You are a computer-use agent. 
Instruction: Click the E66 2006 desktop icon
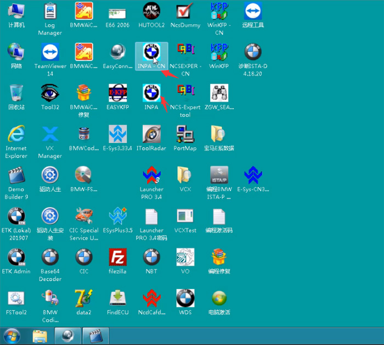[117, 17]
